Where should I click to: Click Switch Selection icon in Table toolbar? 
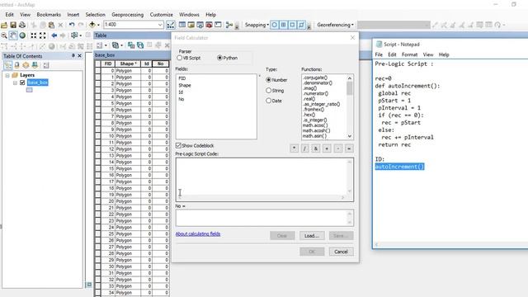140,45
